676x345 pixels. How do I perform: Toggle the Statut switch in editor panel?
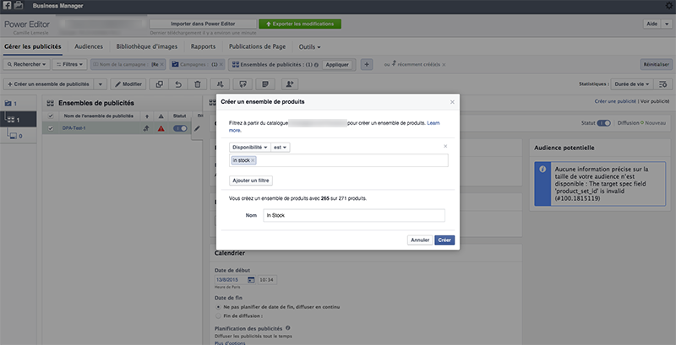coord(603,123)
